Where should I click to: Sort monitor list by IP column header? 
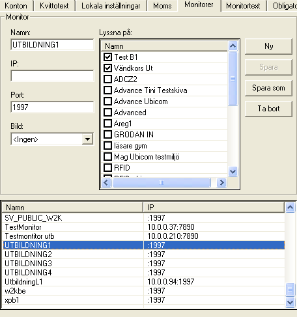tap(214, 208)
